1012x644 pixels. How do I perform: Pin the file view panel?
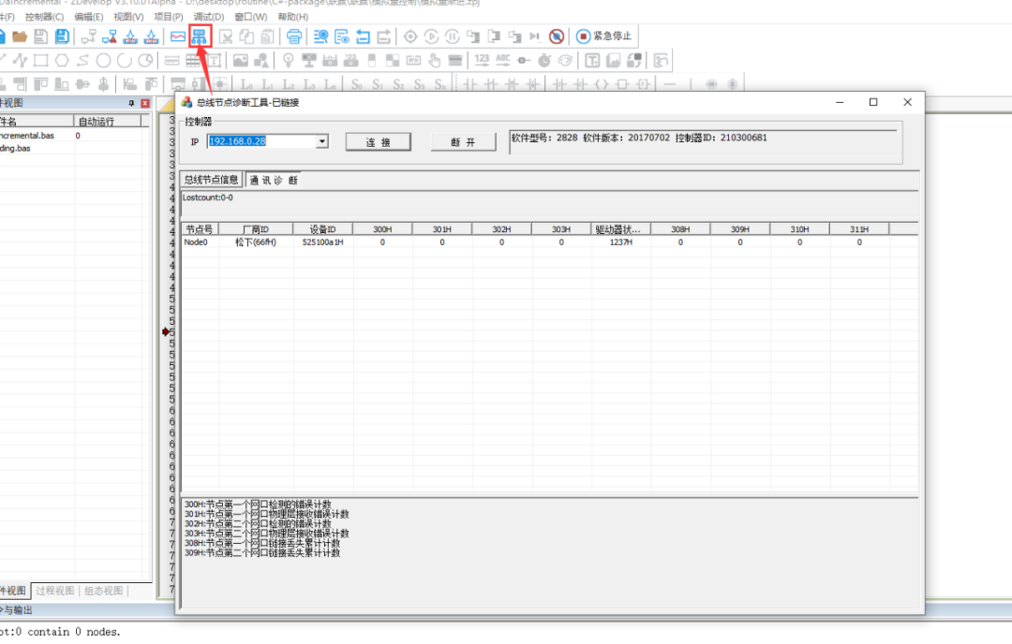coord(132,103)
